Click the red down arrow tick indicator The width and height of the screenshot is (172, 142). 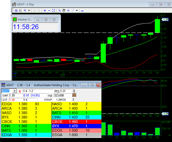[x=20, y=91]
